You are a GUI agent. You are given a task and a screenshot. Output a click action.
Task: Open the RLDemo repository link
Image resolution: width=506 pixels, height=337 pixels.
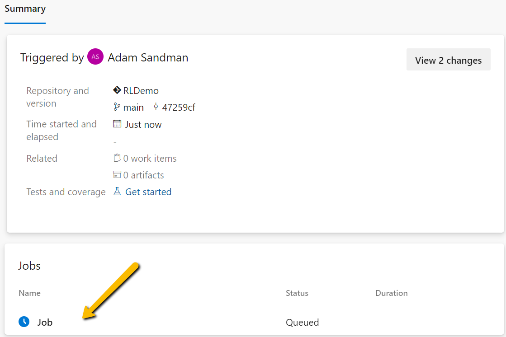pyautogui.click(x=141, y=91)
